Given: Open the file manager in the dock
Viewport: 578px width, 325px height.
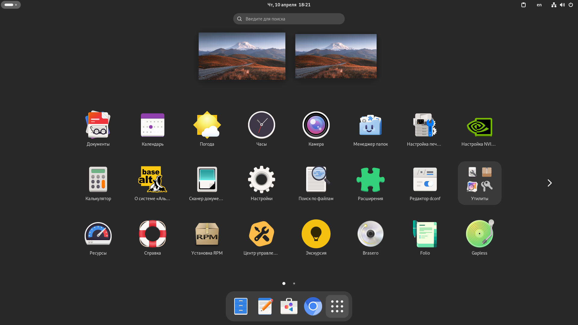Looking at the screenshot, I should [x=241, y=306].
